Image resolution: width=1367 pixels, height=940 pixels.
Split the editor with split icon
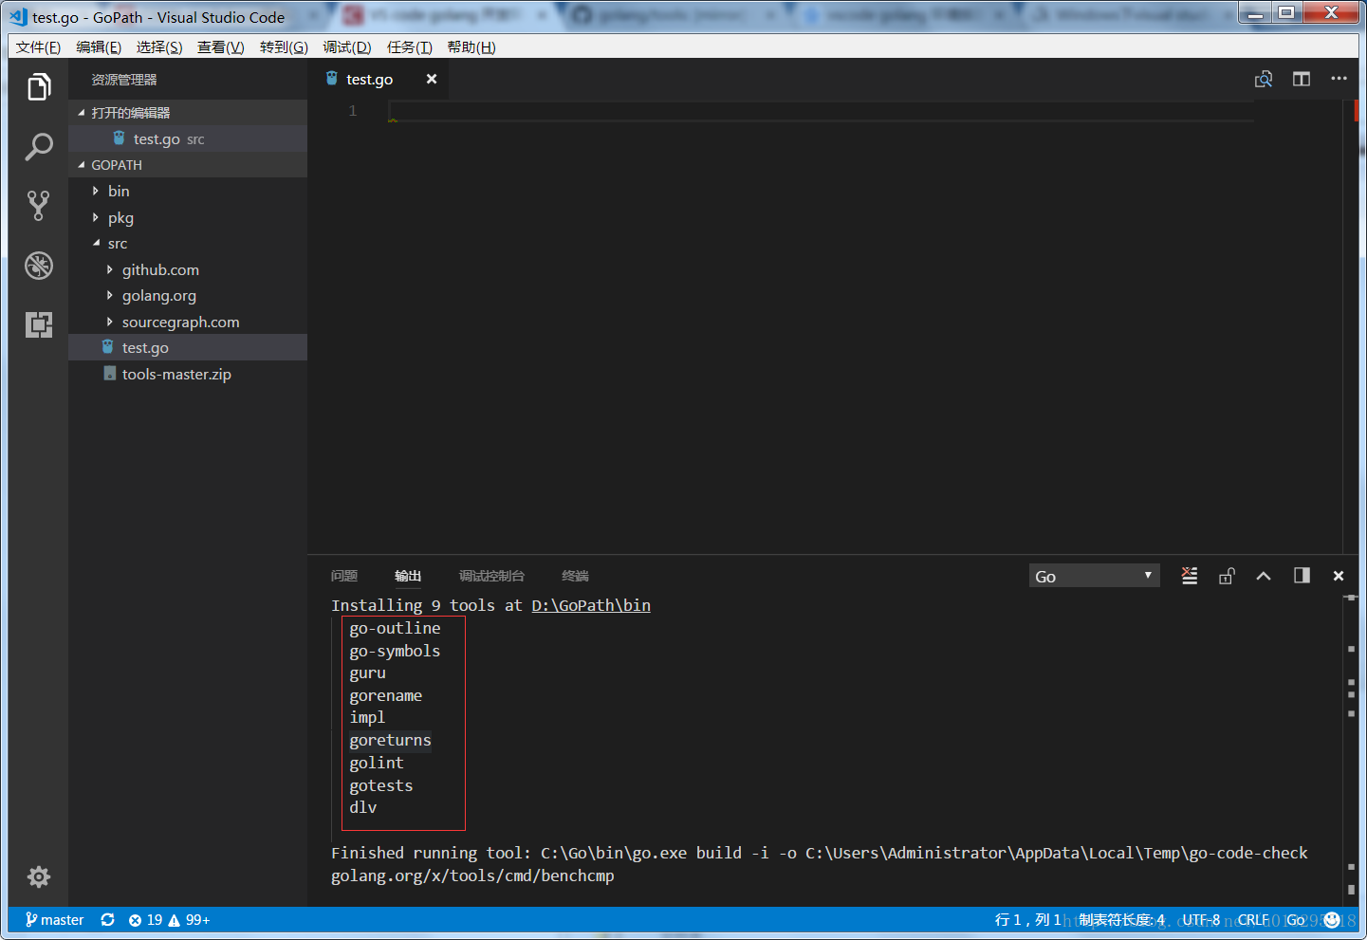point(1302,80)
